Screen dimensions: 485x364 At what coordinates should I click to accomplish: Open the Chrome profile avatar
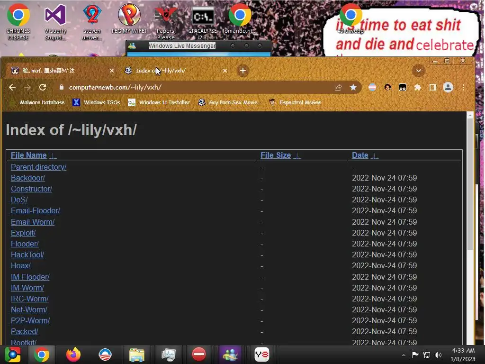pos(448,88)
